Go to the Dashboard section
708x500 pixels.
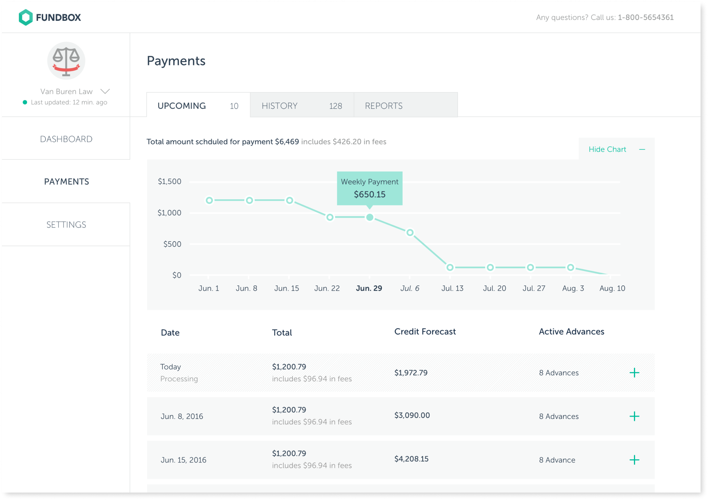(66, 139)
